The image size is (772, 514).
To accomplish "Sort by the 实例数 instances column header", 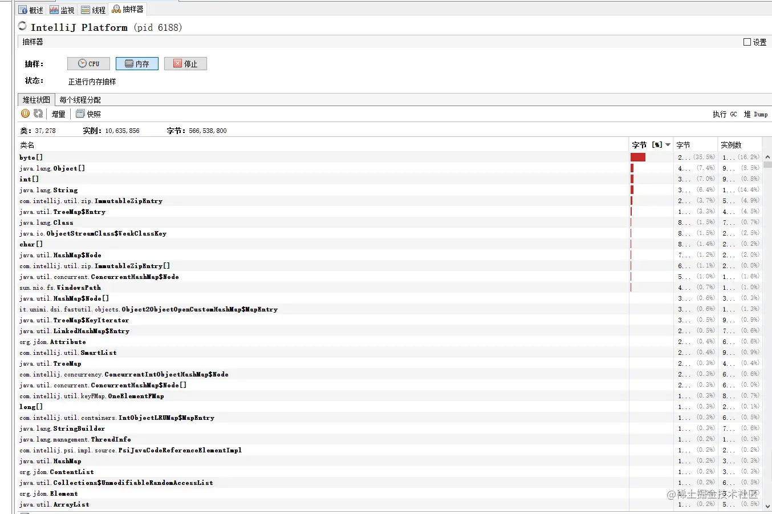I will [740, 145].
